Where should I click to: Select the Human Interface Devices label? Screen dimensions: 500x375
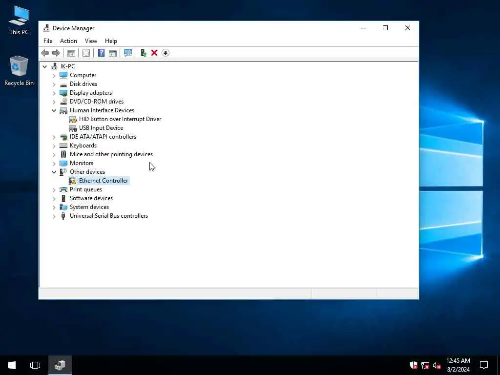tap(102, 110)
